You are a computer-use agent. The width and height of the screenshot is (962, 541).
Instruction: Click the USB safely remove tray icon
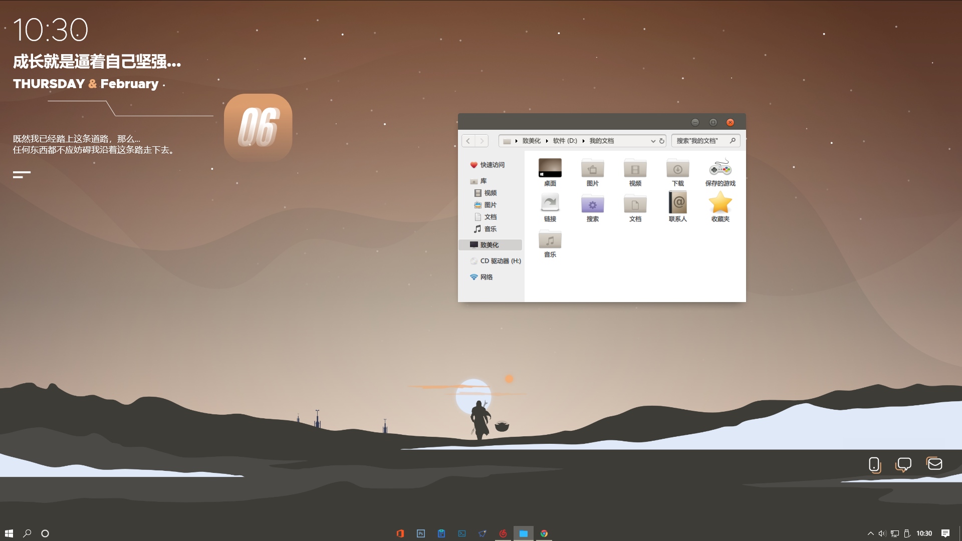907,533
